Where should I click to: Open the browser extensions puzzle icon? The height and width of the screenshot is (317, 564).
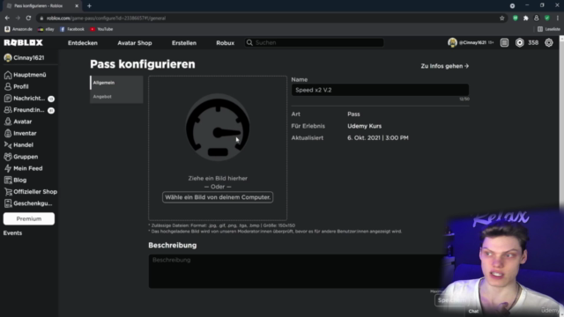click(x=526, y=18)
